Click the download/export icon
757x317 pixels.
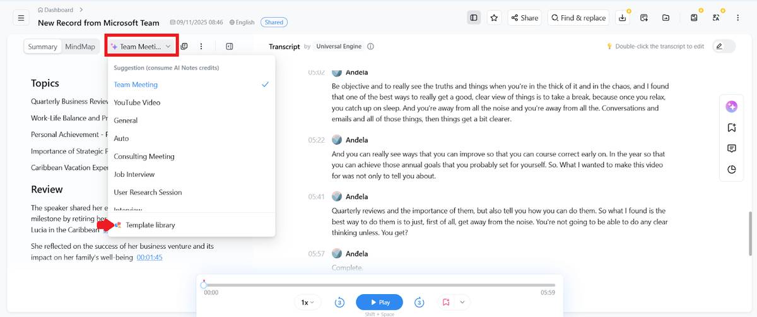(623, 18)
